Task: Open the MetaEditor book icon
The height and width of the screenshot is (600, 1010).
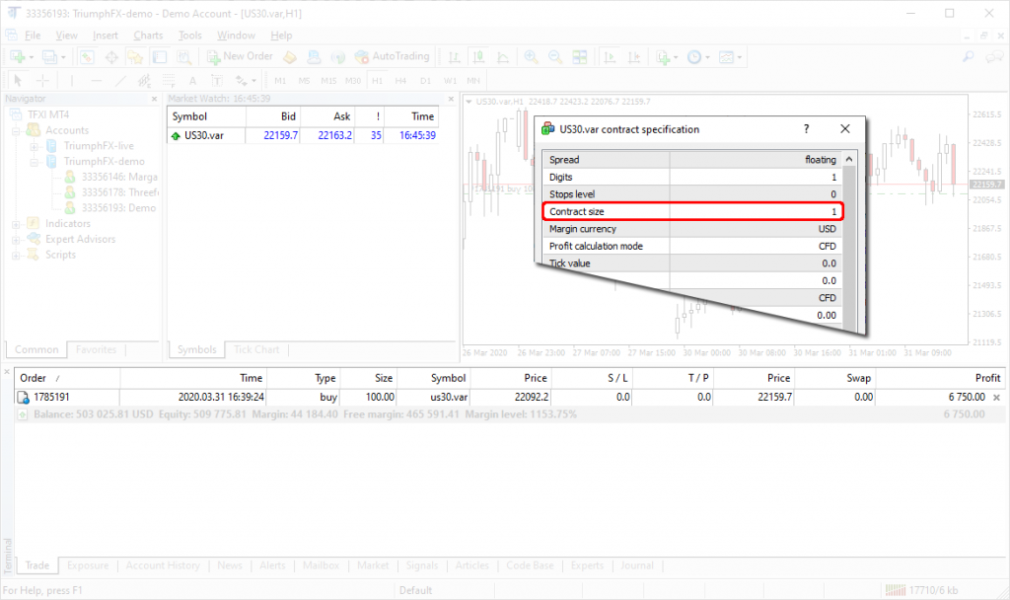Action: pyautogui.click(x=290, y=57)
